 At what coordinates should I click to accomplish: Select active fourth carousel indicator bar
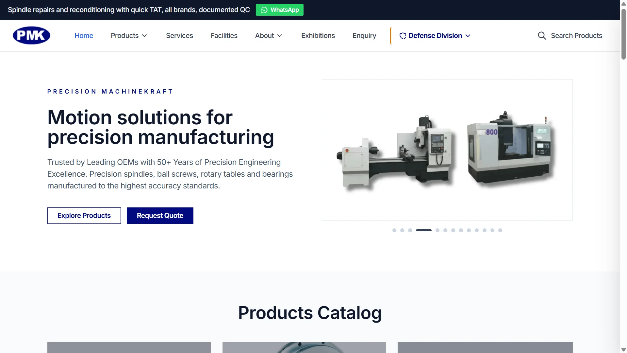424,230
